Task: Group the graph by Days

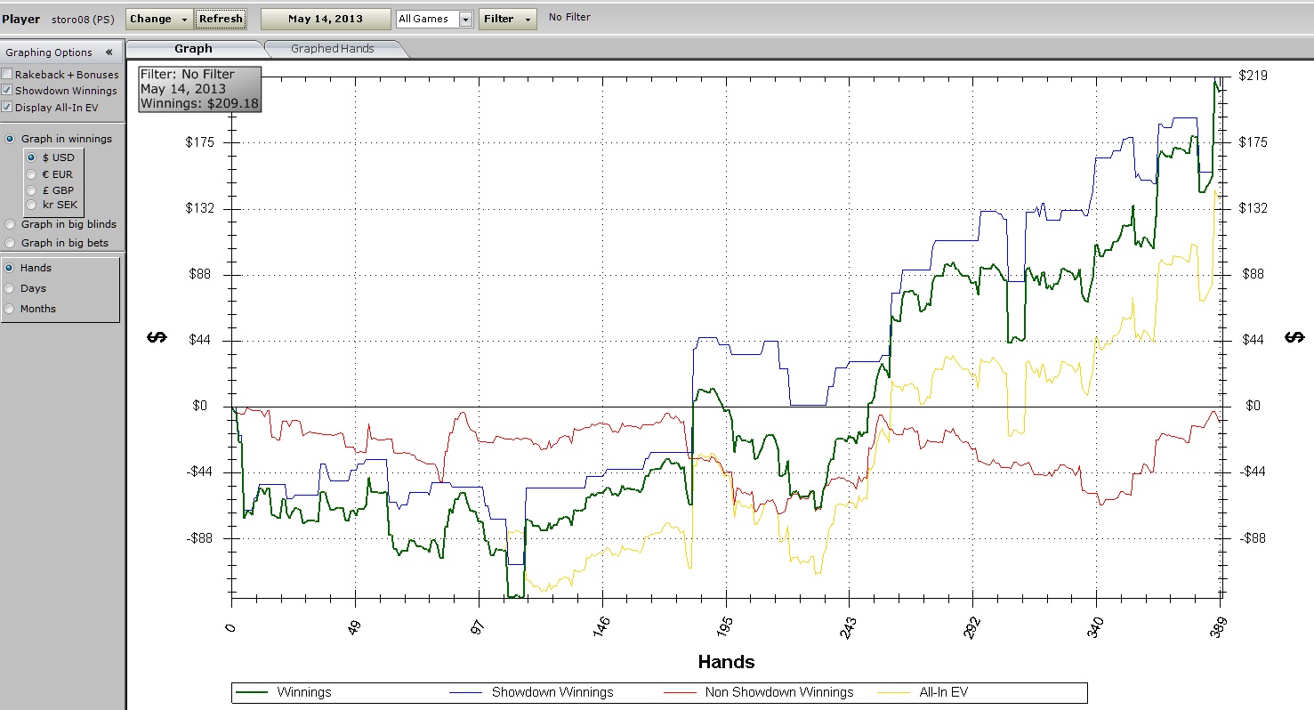Action: pyautogui.click(x=11, y=288)
